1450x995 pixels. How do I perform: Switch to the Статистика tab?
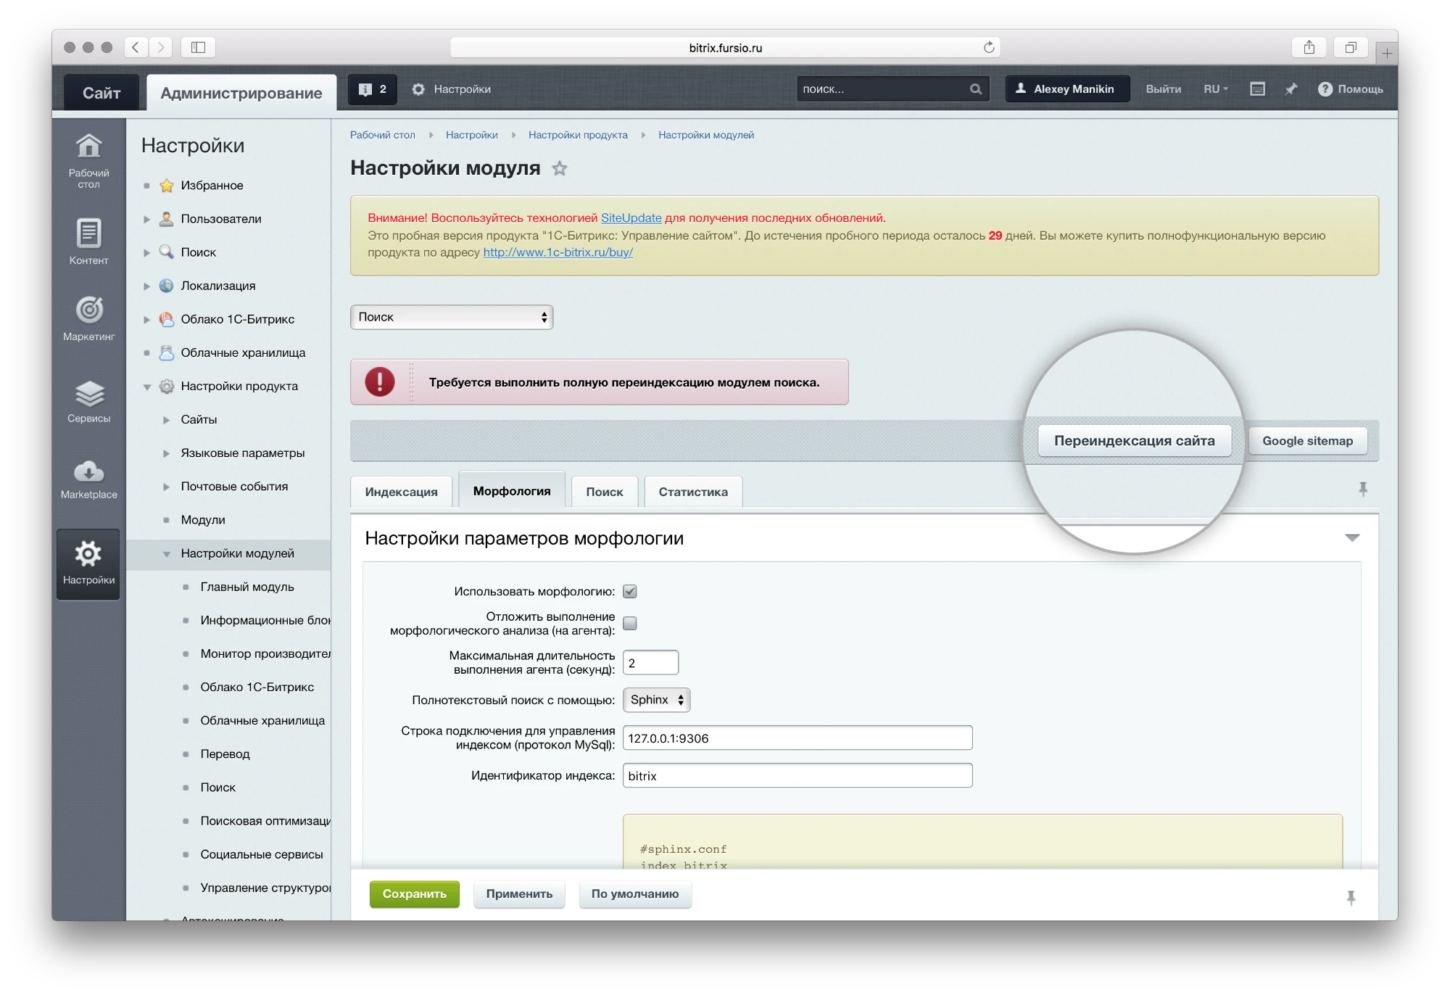pos(692,492)
